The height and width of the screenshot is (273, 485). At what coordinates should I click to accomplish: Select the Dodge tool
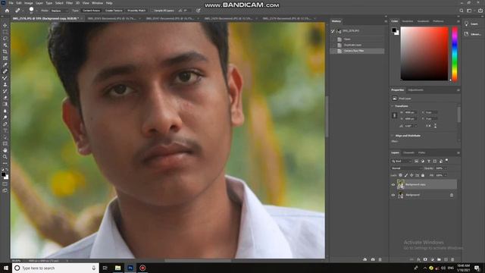[5, 118]
